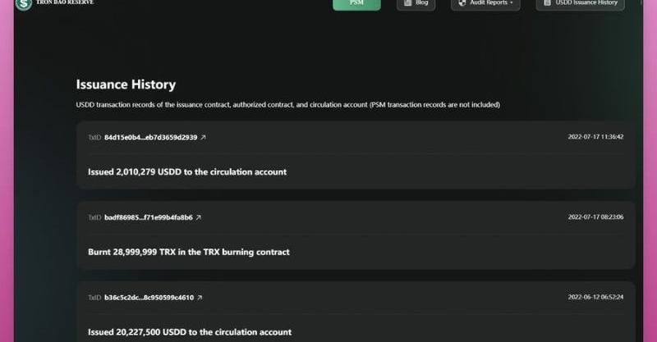Open transaction hash 84d15e0b...eb7d3659d2939
657x342 pixels.
point(150,138)
